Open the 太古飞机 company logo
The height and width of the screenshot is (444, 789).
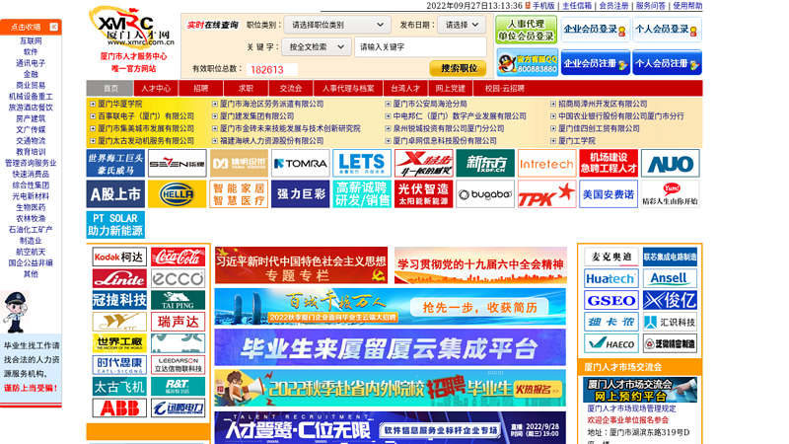(x=119, y=387)
